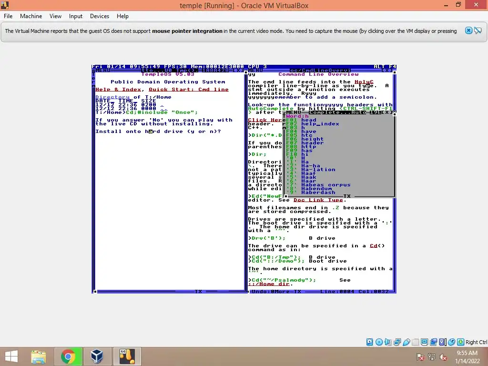The height and width of the screenshot is (366, 488).
Task: Open the View menu
Action: point(55,16)
